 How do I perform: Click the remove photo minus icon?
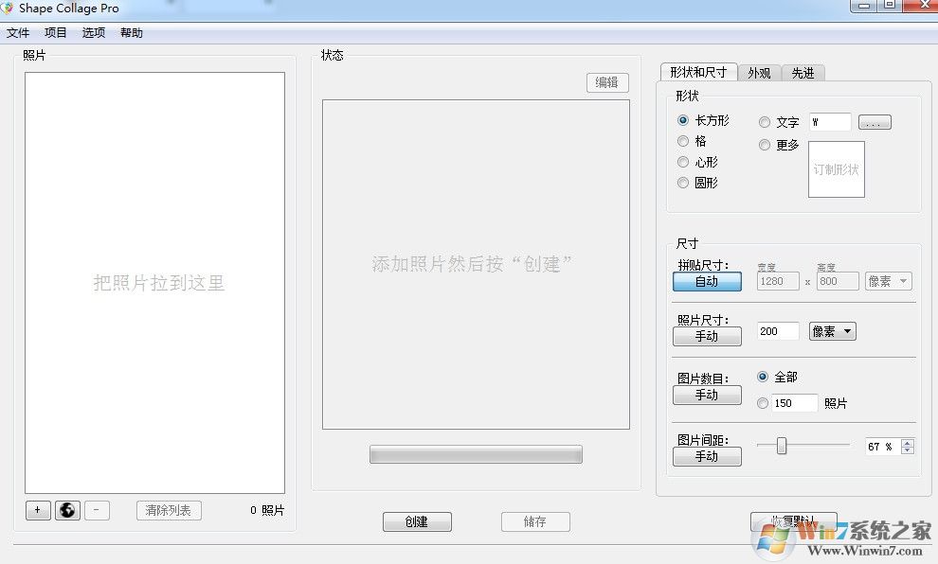click(97, 510)
